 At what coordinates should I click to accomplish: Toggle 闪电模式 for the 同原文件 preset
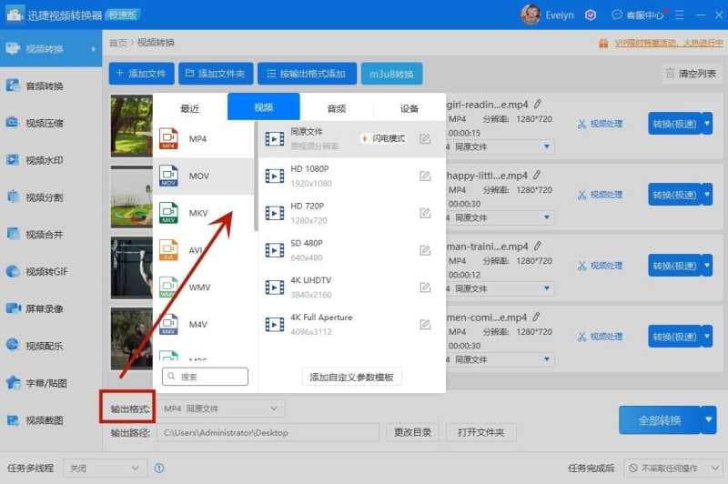coord(383,138)
